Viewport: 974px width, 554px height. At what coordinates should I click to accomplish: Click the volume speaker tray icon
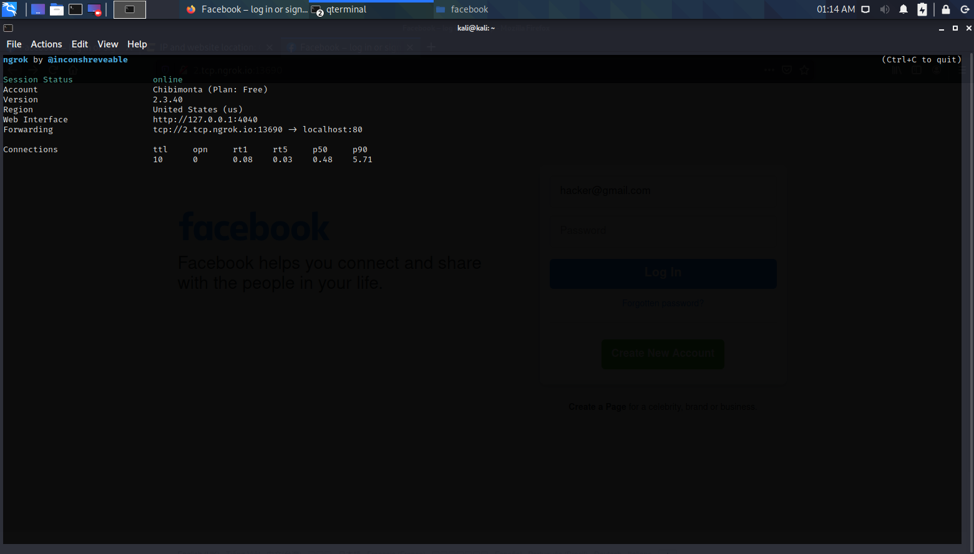pyautogui.click(x=885, y=9)
